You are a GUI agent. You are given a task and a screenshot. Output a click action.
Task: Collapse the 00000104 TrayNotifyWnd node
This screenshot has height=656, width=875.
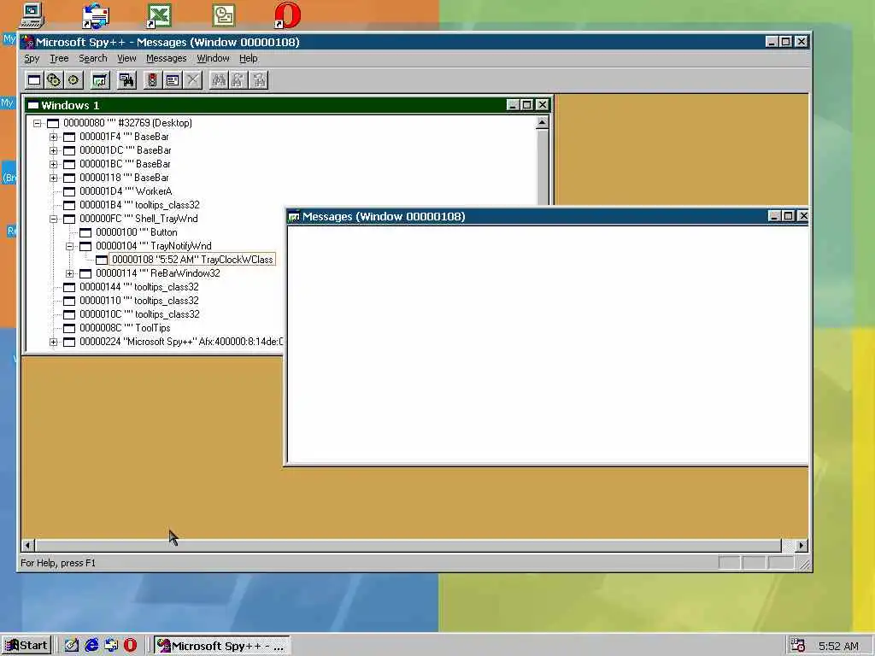[70, 246]
